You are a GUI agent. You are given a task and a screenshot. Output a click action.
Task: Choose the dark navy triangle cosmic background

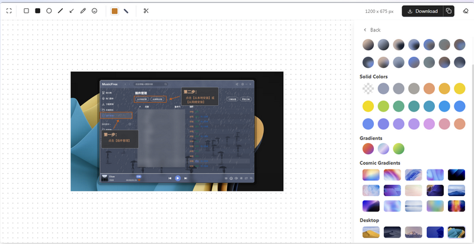(x=456, y=175)
